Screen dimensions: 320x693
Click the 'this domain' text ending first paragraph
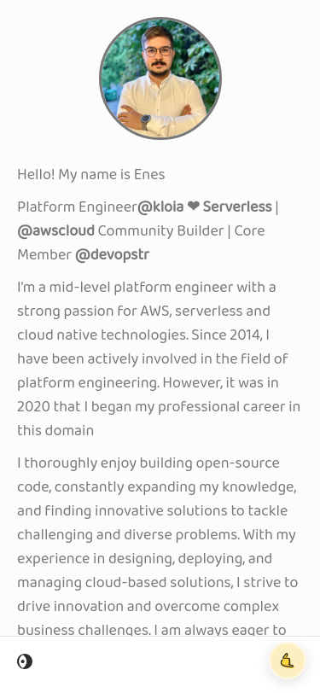tap(55, 430)
